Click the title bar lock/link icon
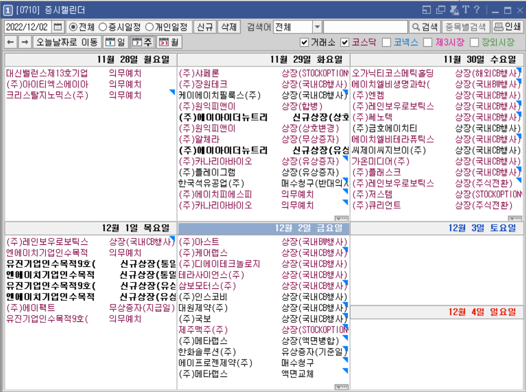Screen dimensions: 526x392 (x=454, y=10)
